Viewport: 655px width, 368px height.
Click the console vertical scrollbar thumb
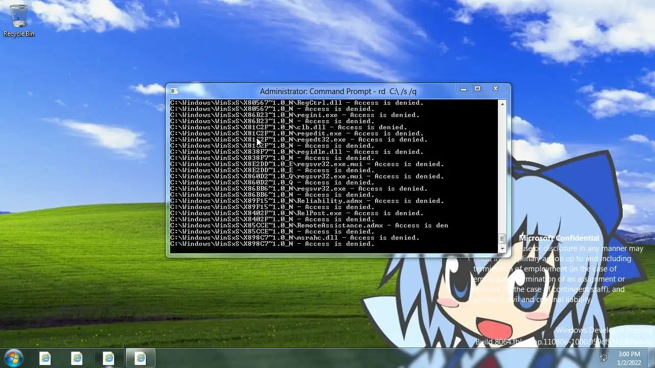coord(502,239)
